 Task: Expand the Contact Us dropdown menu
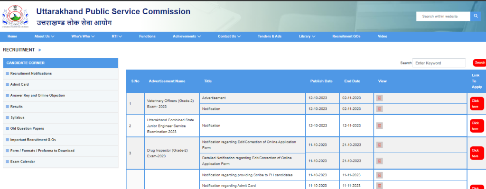[x=229, y=36]
